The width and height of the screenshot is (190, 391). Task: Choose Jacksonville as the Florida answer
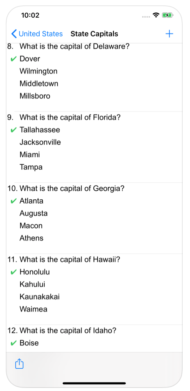point(40,142)
